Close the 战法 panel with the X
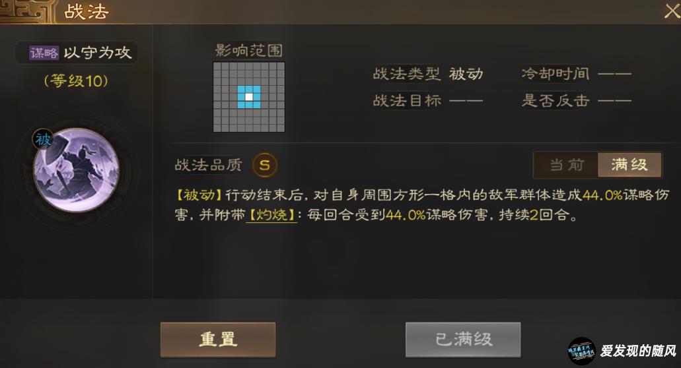The image size is (681, 368). pos(672,11)
